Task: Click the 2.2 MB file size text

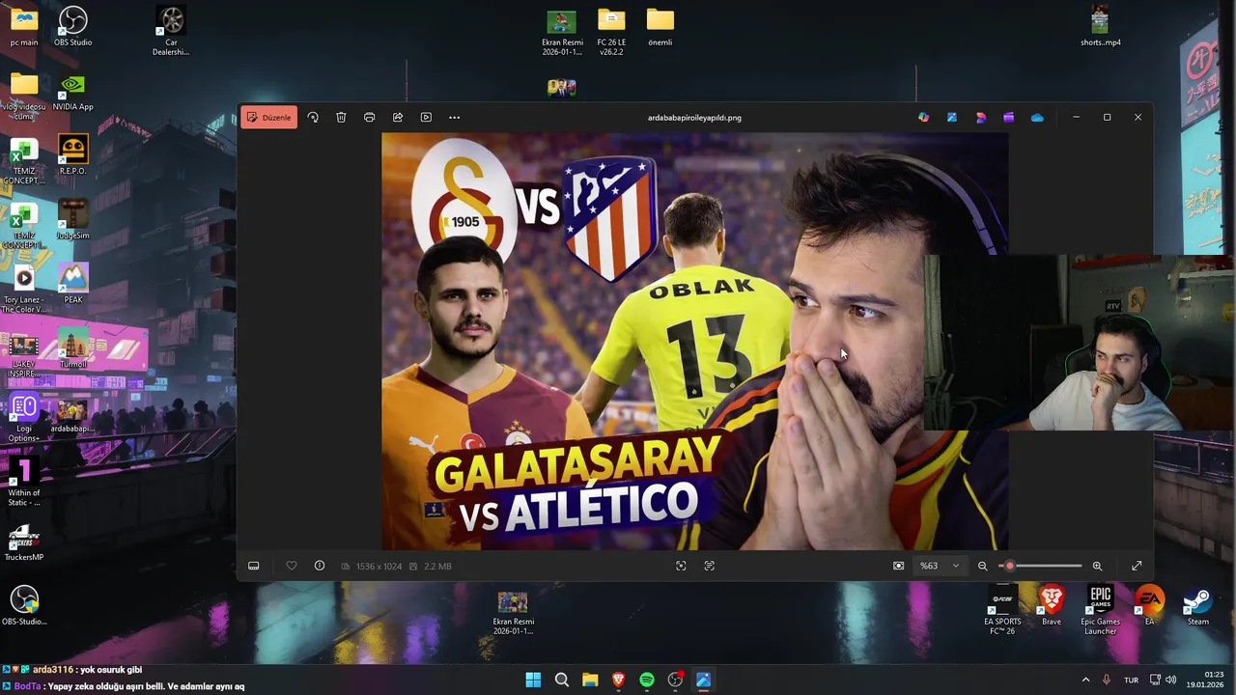Action: pyautogui.click(x=437, y=566)
